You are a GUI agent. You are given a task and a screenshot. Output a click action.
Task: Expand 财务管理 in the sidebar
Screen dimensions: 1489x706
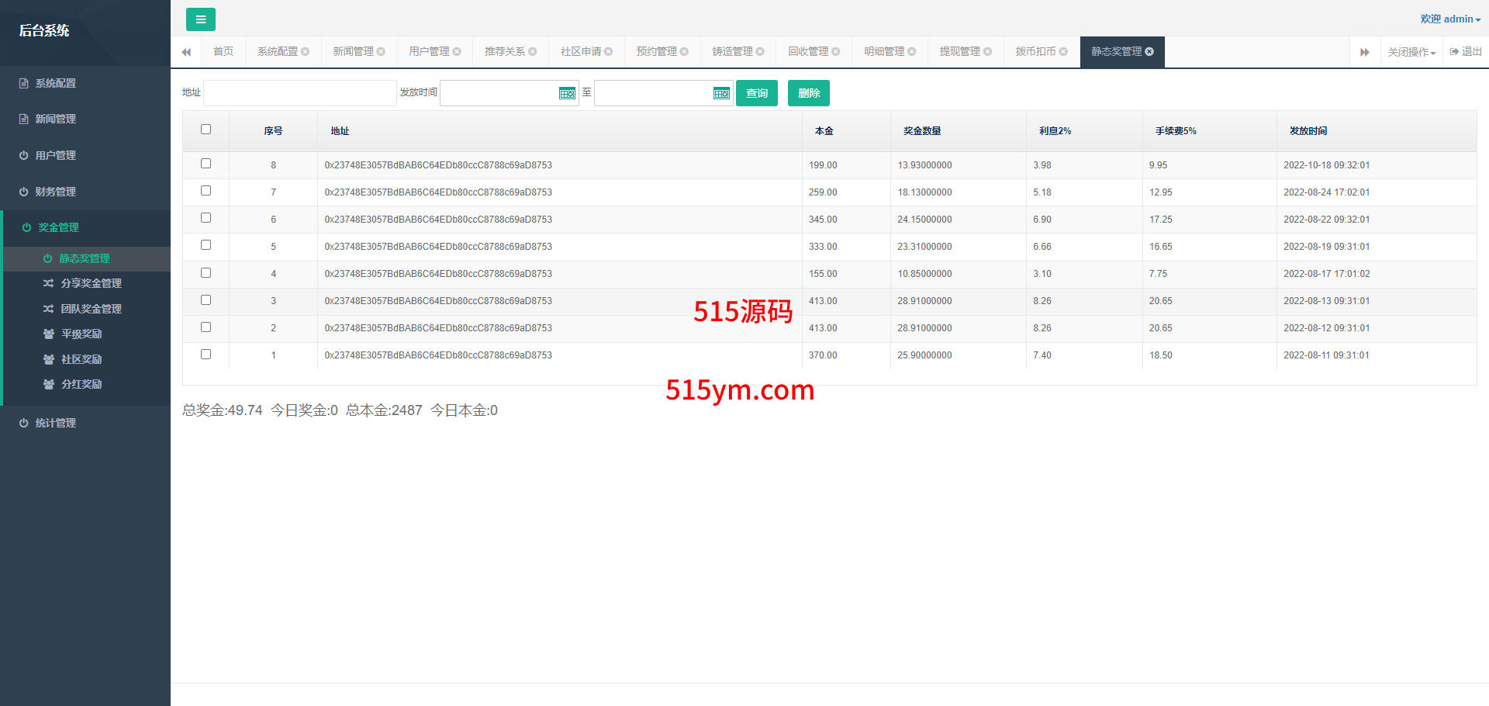coord(56,192)
